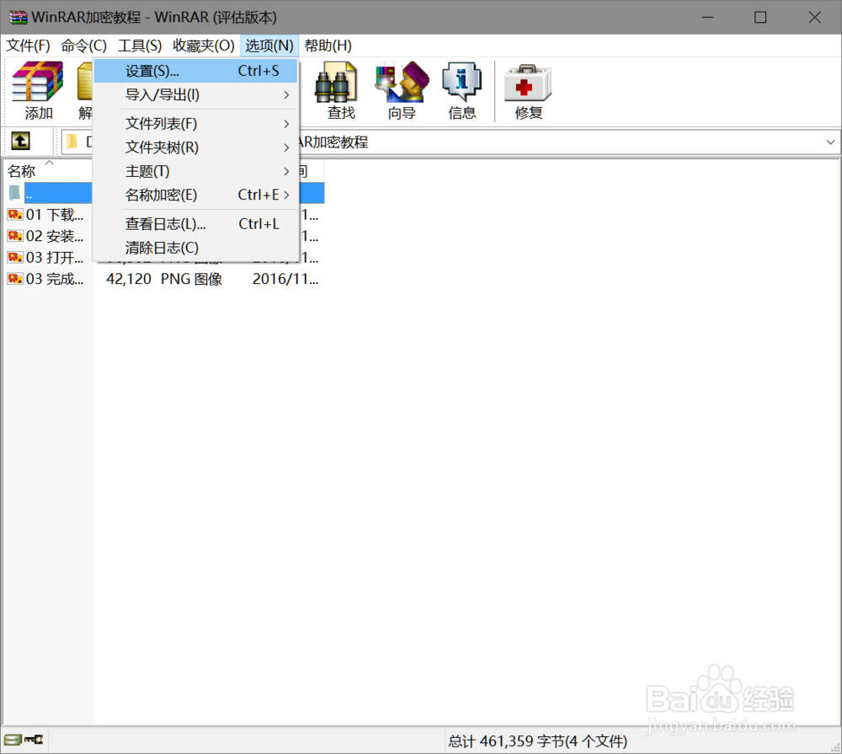Click the image icon of 03 打开 file

point(15,257)
